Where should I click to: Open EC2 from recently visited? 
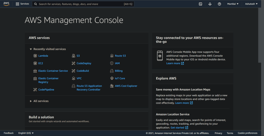click(x=40, y=63)
